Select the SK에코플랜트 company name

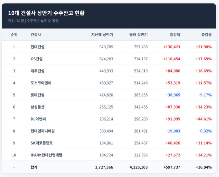click(x=42, y=143)
